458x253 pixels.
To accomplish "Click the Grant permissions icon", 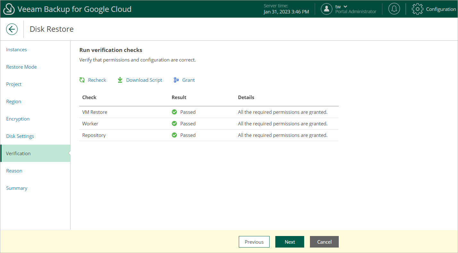I will 176,80.
